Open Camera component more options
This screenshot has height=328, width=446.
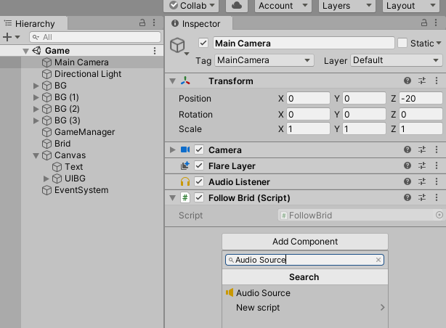pyautogui.click(x=437, y=149)
